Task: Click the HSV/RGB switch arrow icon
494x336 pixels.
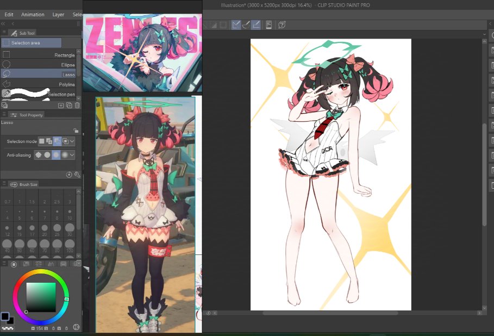Action: [76, 327]
